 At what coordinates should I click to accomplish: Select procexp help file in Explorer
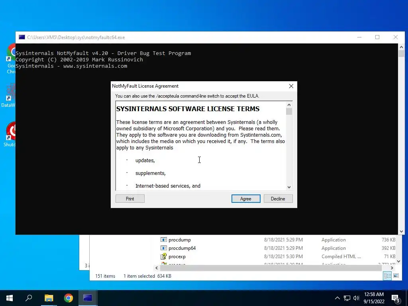click(177, 256)
